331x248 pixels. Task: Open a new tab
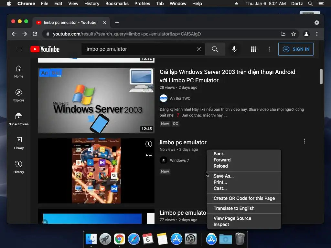point(117,23)
